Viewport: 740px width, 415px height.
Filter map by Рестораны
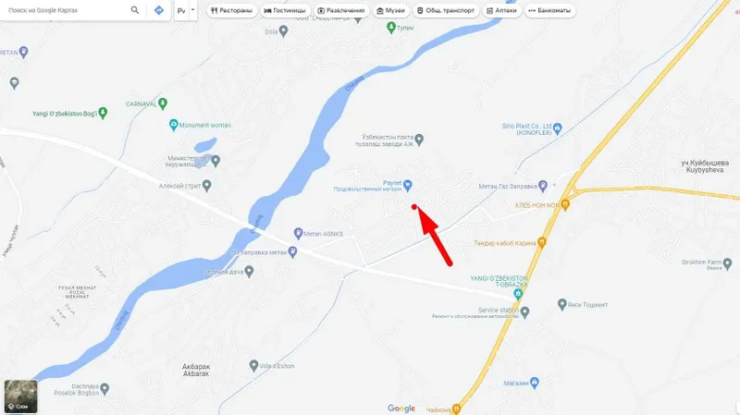(232, 10)
